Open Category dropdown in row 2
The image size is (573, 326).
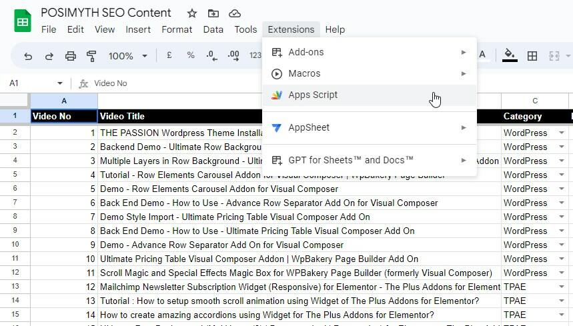pyautogui.click(x=562, y=133)
